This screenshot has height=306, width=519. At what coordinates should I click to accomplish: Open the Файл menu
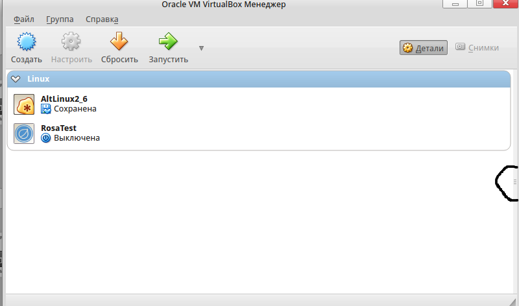coord(24,19)
